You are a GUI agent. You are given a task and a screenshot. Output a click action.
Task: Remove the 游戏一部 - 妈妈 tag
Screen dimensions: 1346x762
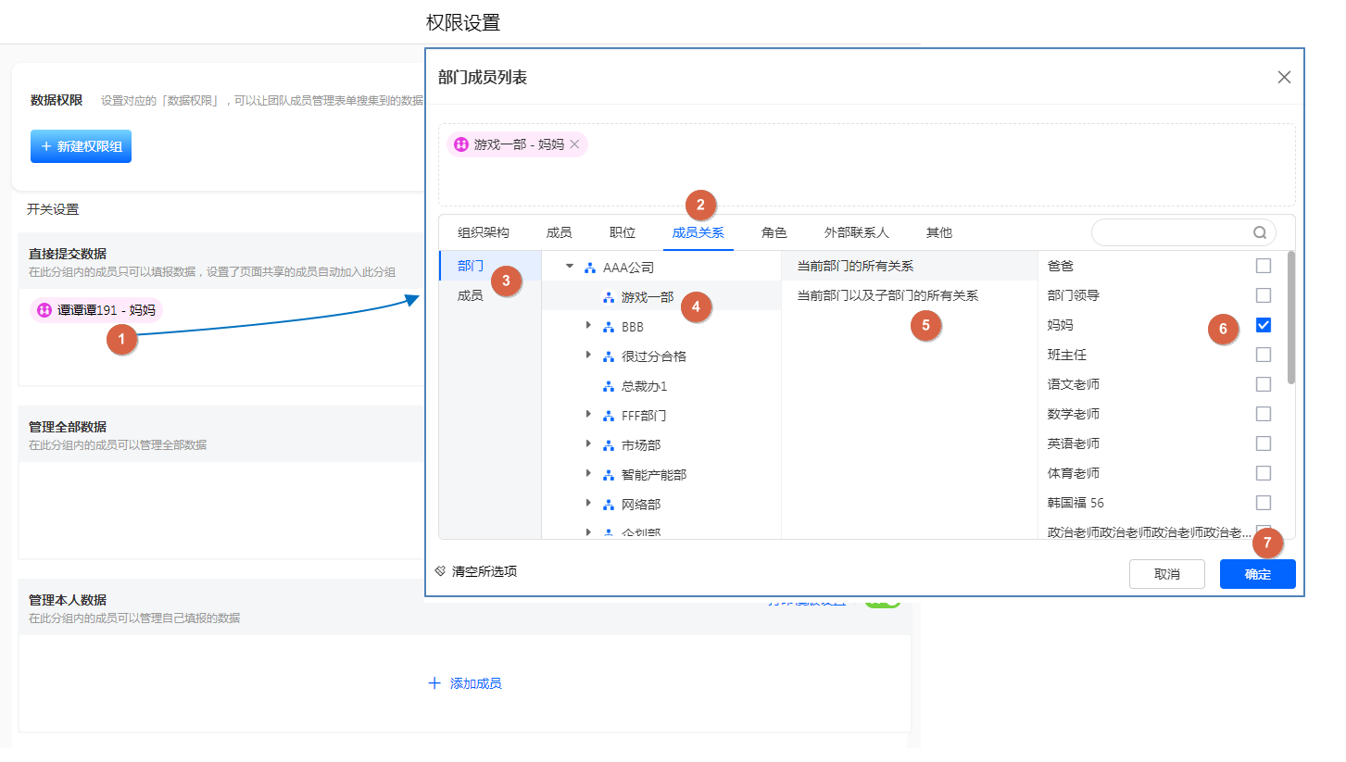tap(574, 144)
